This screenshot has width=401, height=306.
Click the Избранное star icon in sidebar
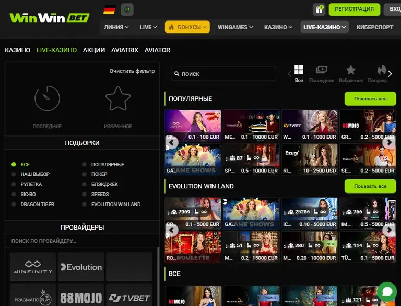(118, 99)
